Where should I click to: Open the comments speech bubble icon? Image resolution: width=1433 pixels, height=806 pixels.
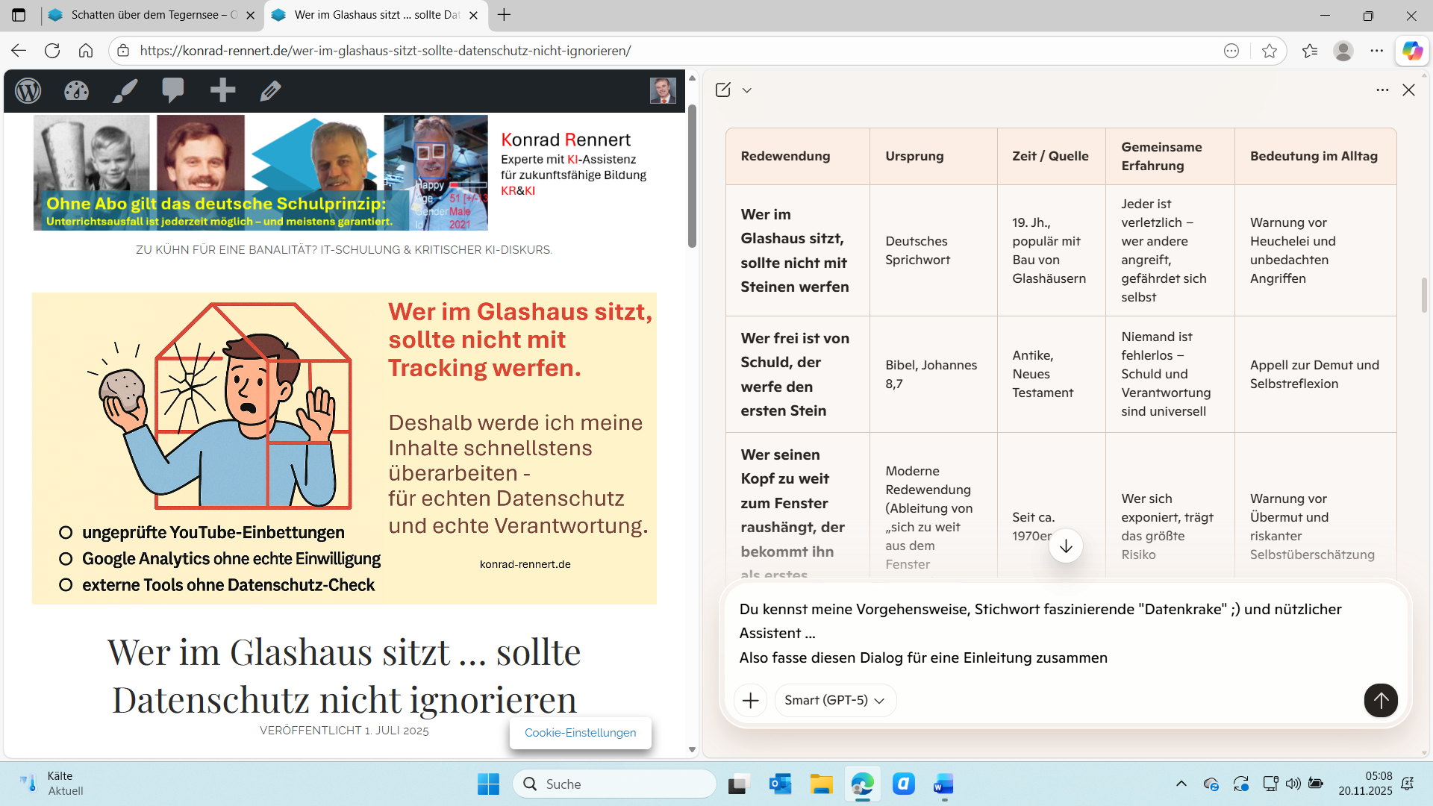173,91
